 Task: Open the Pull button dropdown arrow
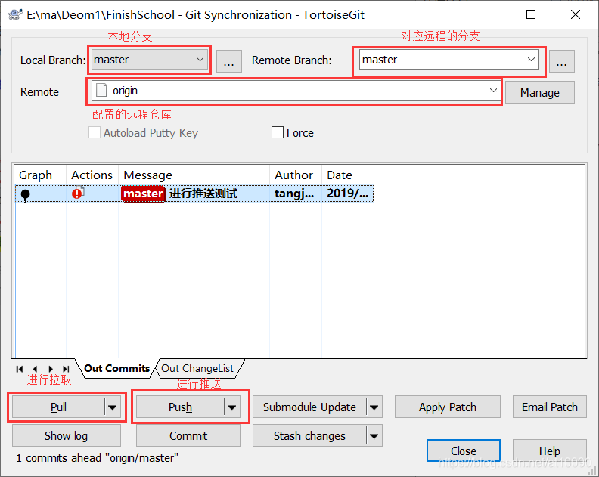112,407
